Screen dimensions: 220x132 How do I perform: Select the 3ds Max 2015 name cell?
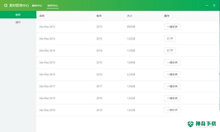tap(47, 62)
